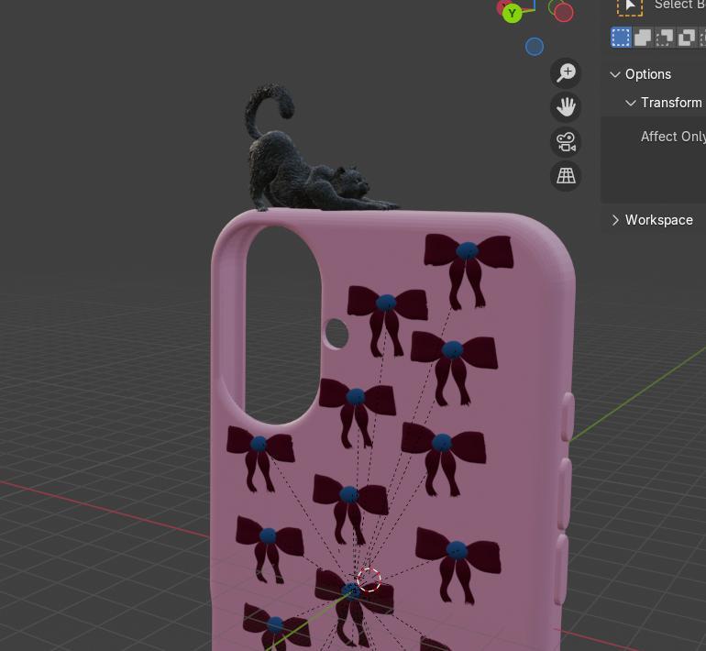Click the solid red gizmo circle
The height and width of the screenshot is (651, 706).
[563, 13]
